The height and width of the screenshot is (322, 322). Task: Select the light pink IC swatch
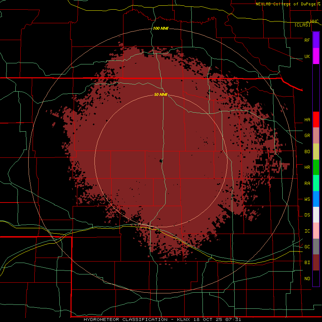[316, 231]
